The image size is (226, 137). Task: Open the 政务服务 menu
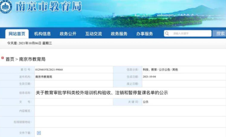(119, 34)
